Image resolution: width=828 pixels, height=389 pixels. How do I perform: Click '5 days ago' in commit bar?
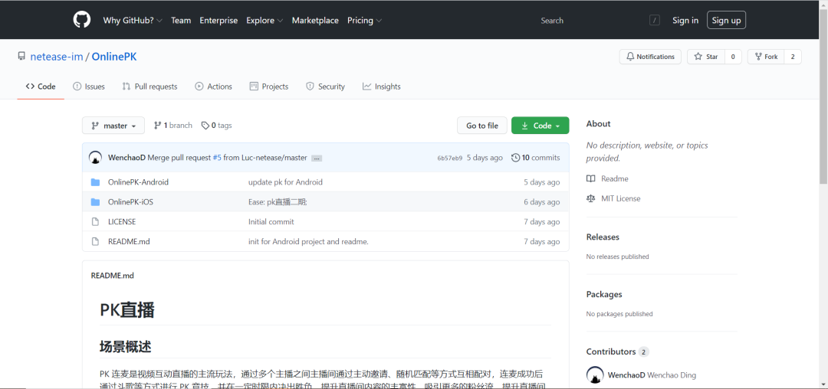[485, 158]
